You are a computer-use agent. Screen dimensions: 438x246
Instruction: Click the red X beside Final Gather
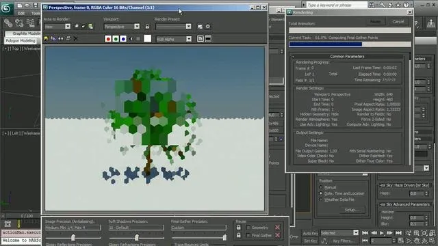tap(277, 235)
